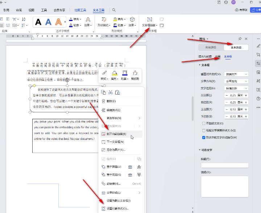
Task: Click the 格式刷 format painter in the mini toolbar
Action: pos(135,75)
